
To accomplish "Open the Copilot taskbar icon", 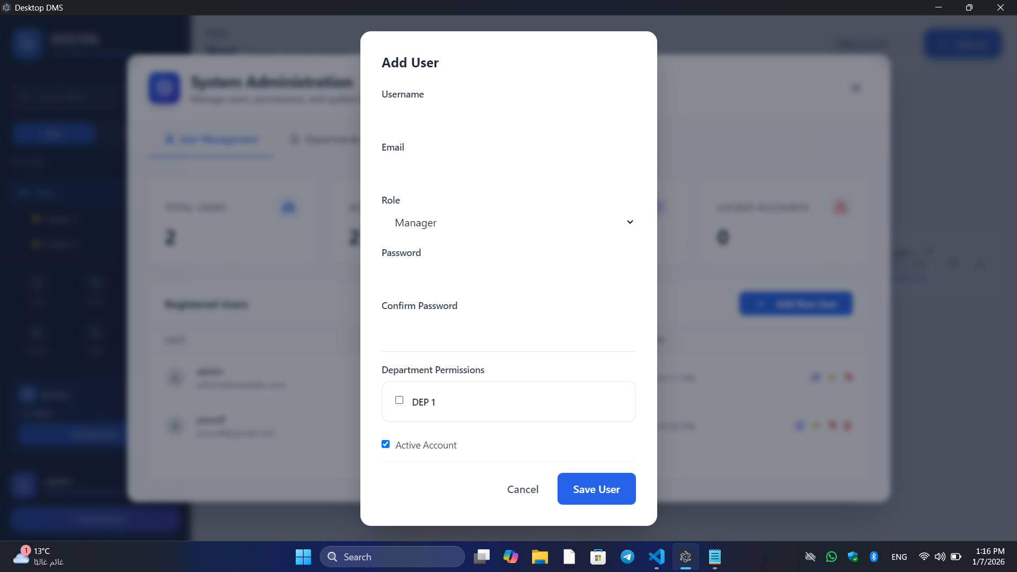I will (x=510, y=557).
